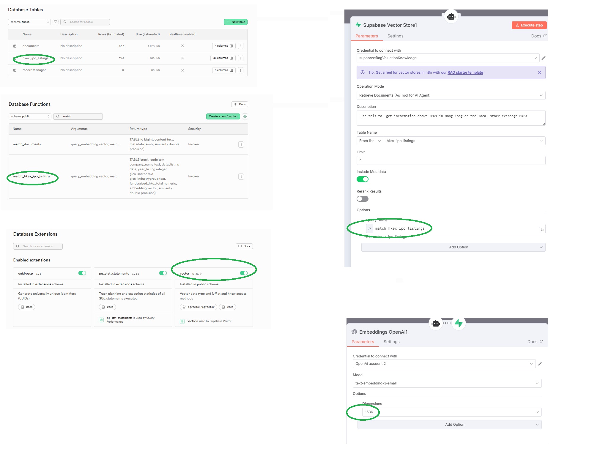Enable the Rerank Results toggle
This screenshot has width=589, height=451.
click(x=363, y=199)
